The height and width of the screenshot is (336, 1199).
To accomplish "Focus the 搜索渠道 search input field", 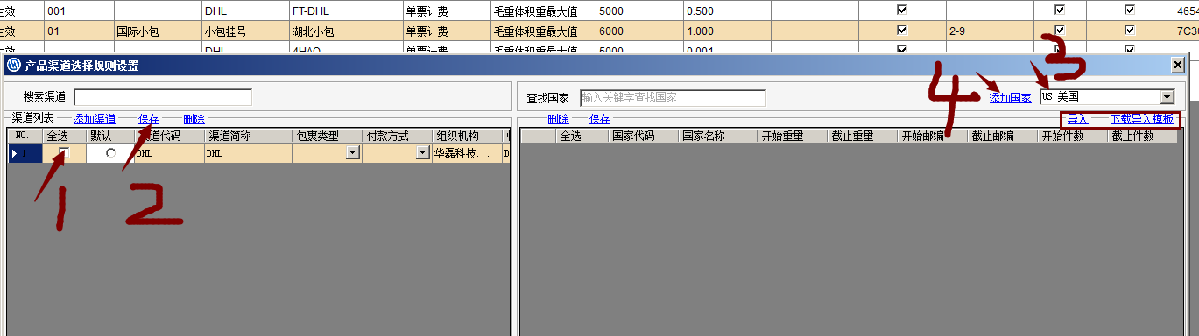I will pyautogui.click(x=163, y=97).
